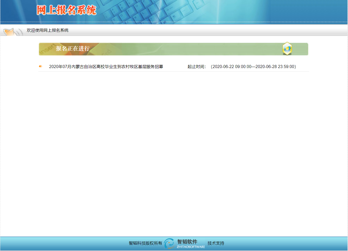The height and width of the screenshot is (251, 348).
Task: Click the 起止时间 label
Action: coord(197,67)
